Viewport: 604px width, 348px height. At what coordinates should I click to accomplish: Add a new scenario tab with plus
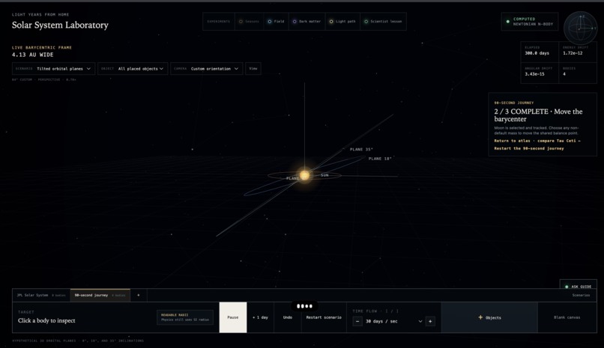tap(139, 296)
